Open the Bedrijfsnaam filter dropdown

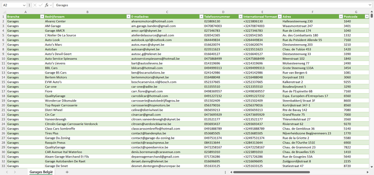coord(128,17)
